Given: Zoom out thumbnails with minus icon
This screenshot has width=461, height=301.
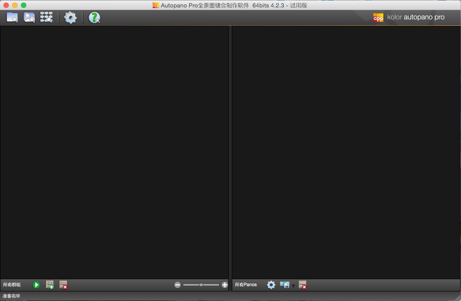Looking at the screenshot, I should pos(177,285).
